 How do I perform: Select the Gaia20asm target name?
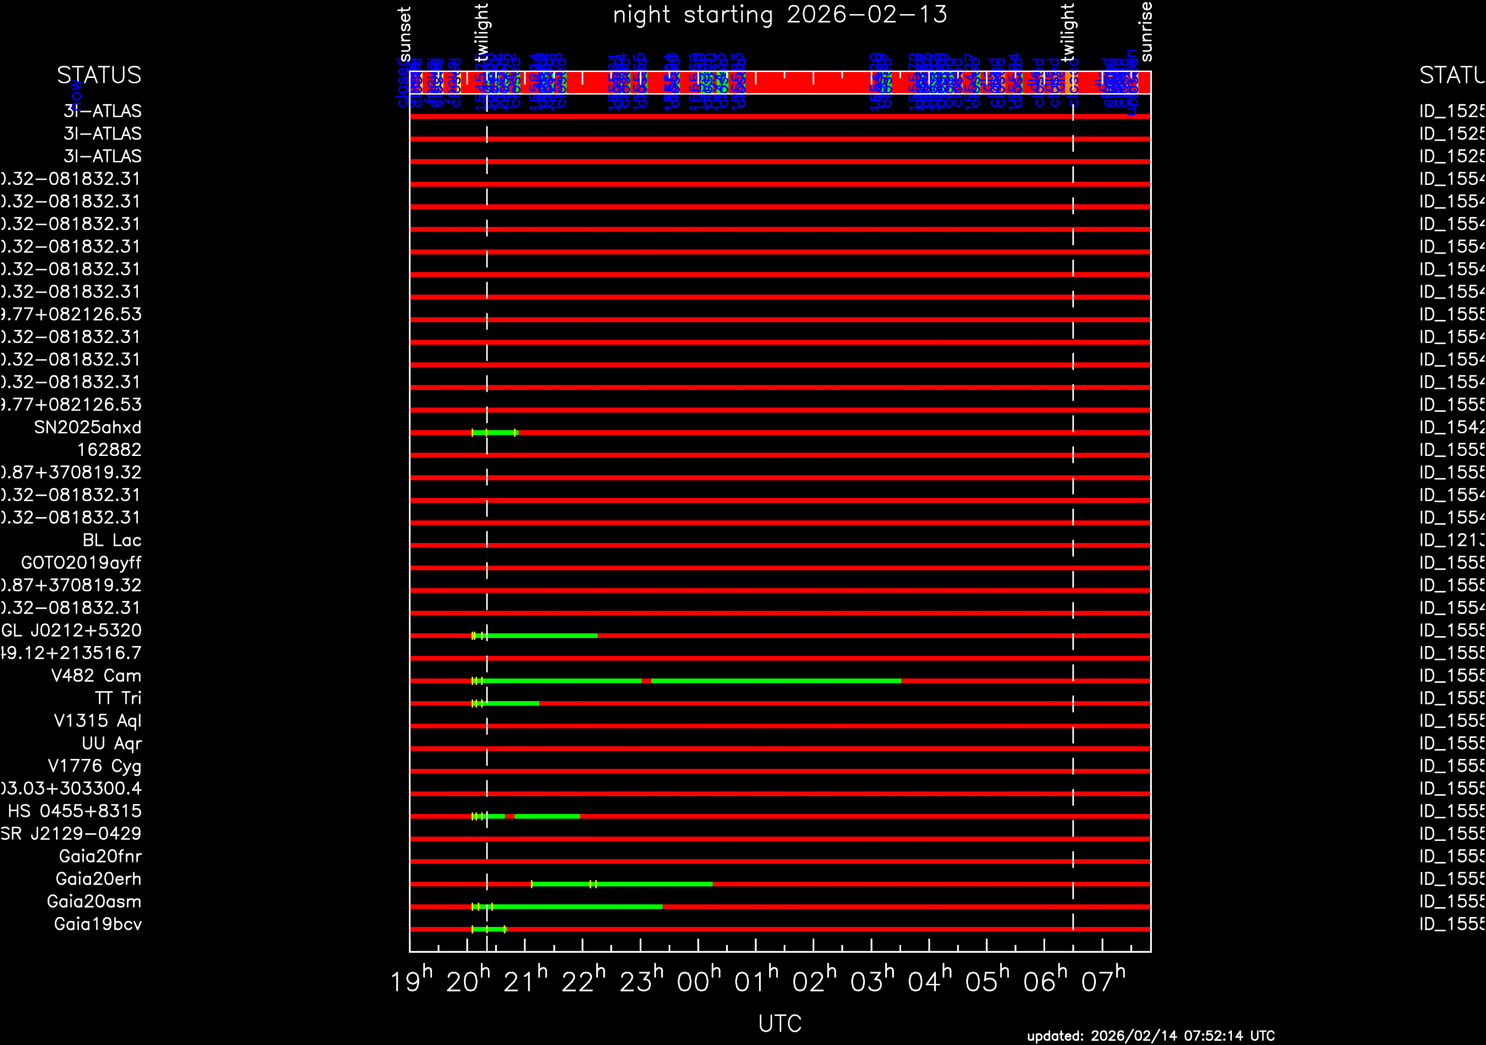94,901
